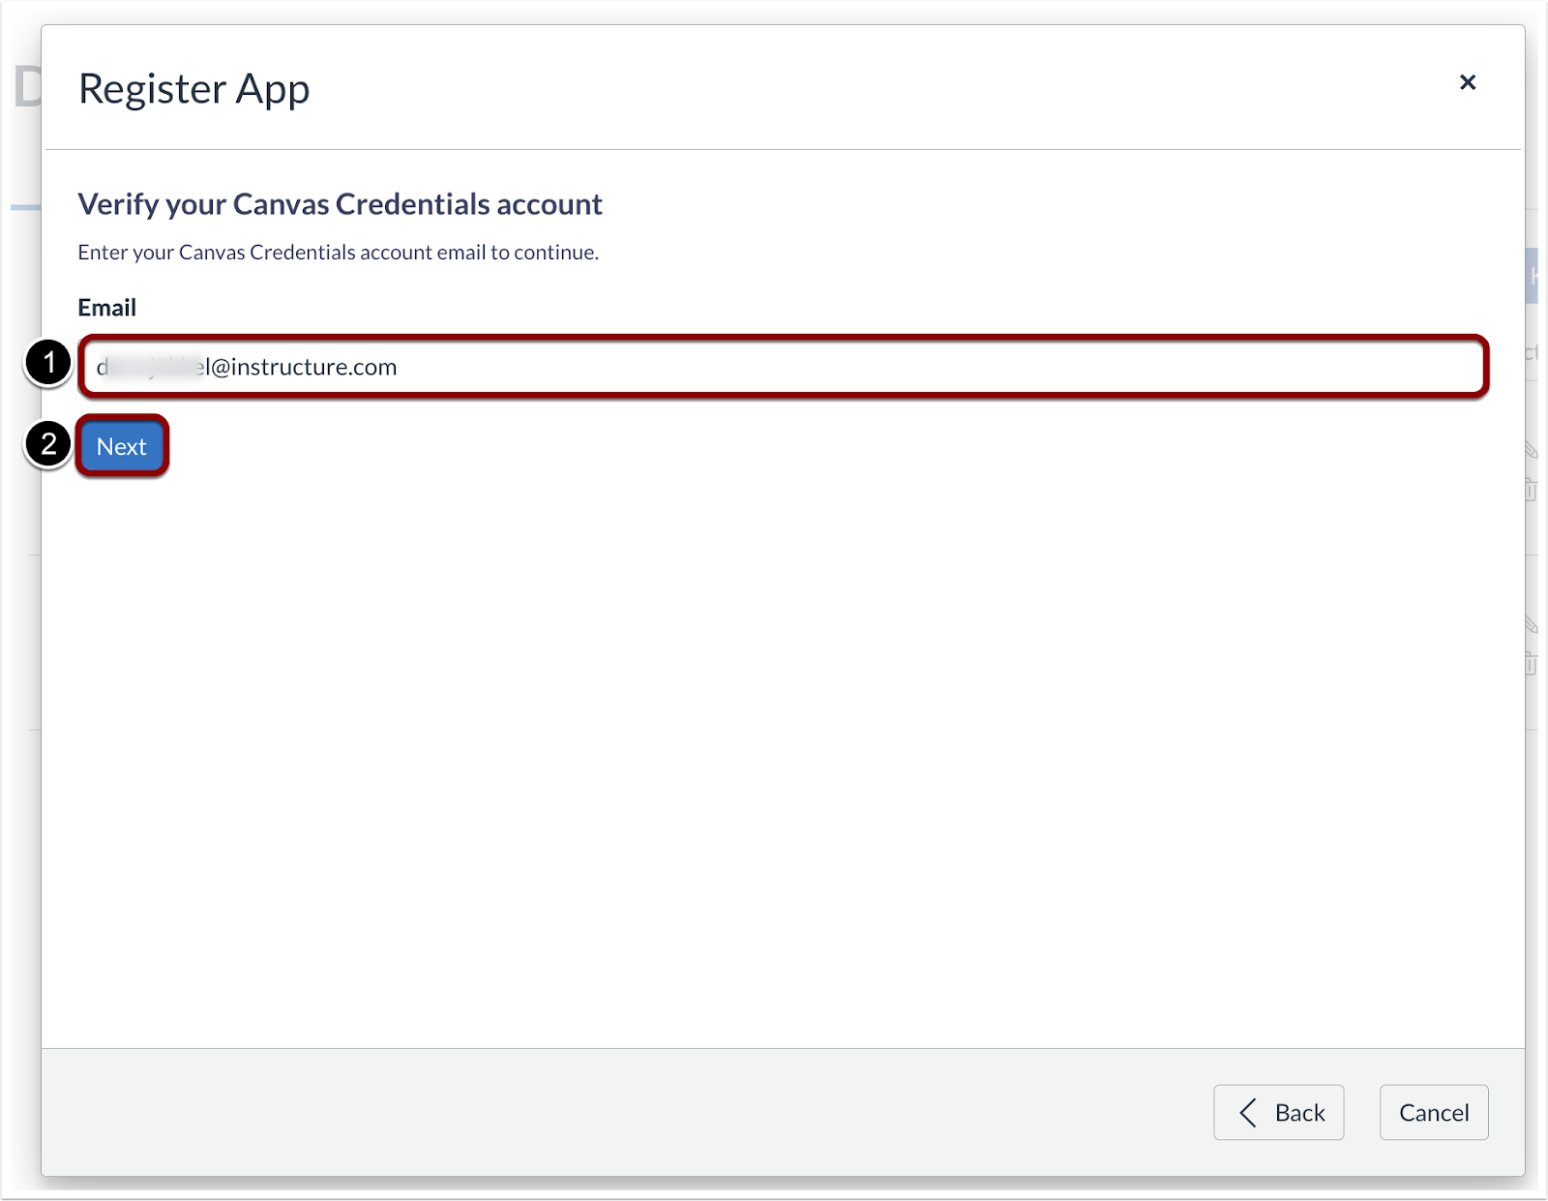Select the lower pencil edit icon behind dialog
The image size is (1548, 1201).
coord(1532,623)
